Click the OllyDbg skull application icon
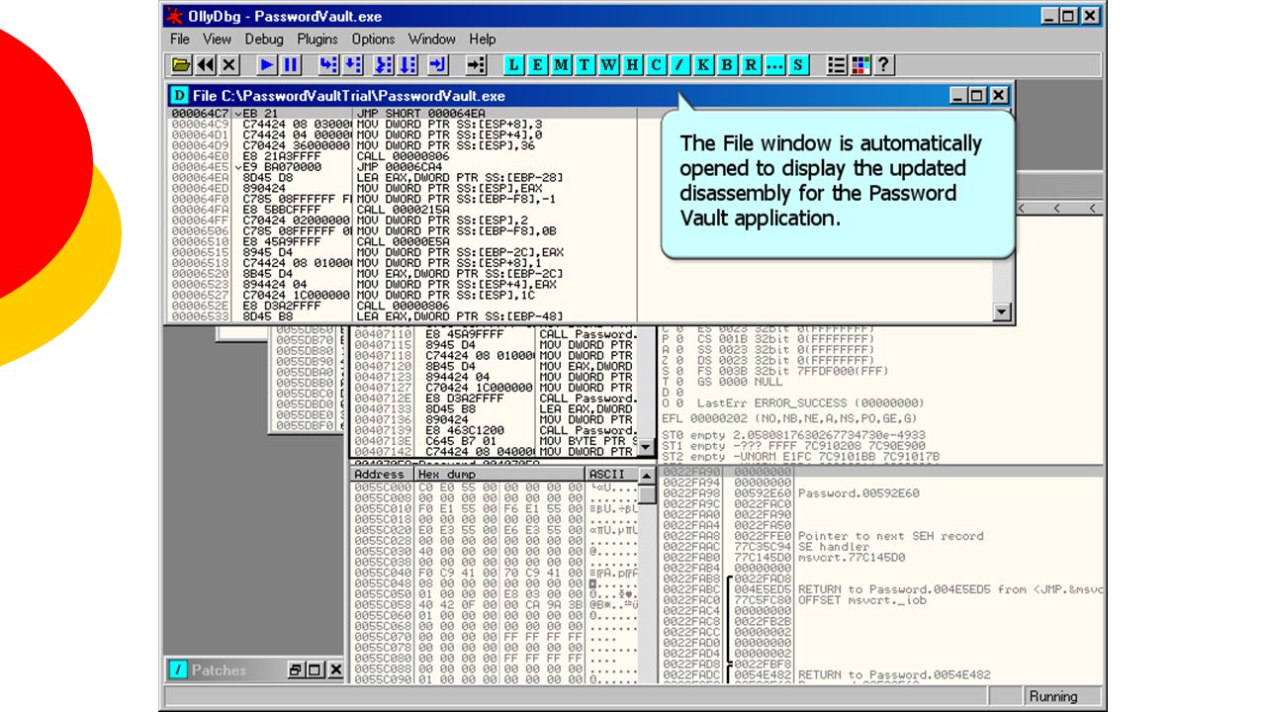 click(x=174, y=16)
